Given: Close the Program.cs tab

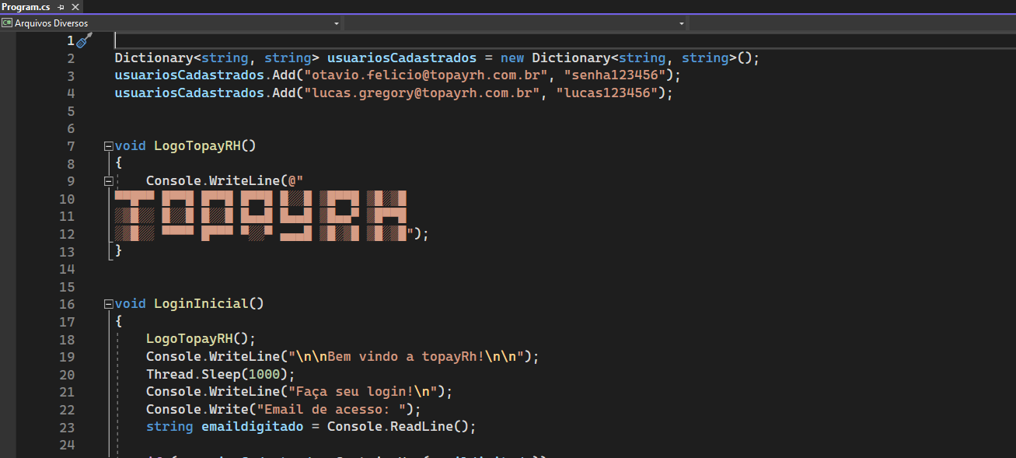Looking at the screenshot, I should (x=75, y=6).
